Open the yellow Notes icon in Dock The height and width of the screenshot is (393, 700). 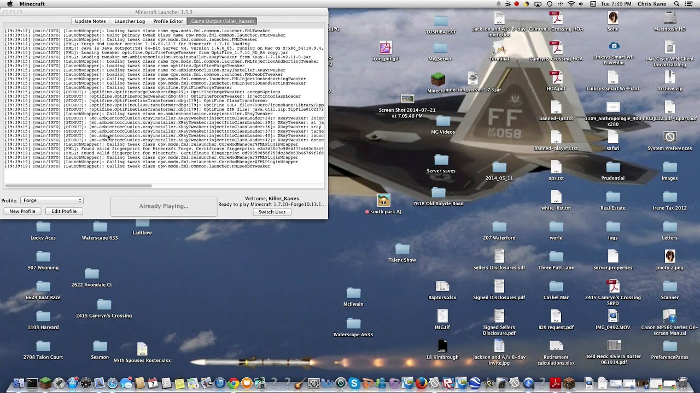(179, 383)
